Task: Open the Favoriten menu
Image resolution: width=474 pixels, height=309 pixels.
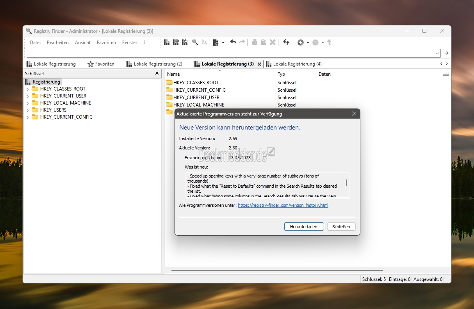Action: point(106,43)
